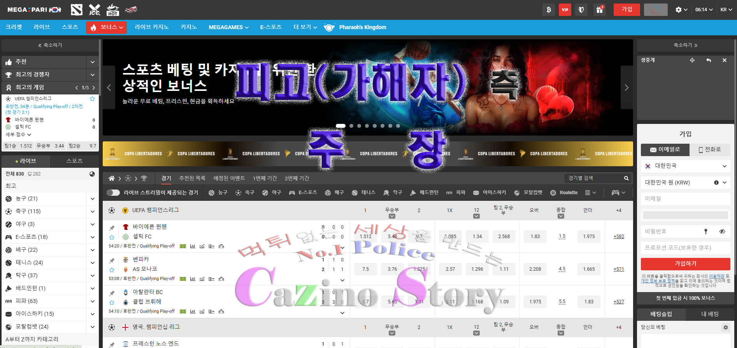Expand 세부 점수 details
737x348 pixels.
point(18,134)
